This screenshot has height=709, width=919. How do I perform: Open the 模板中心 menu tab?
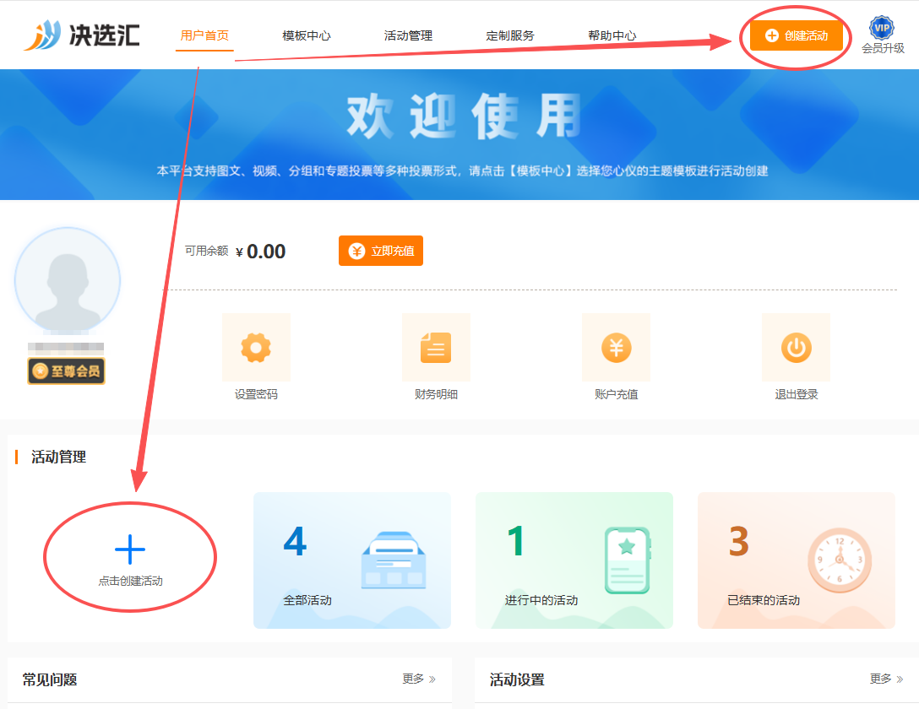(306, 35)
